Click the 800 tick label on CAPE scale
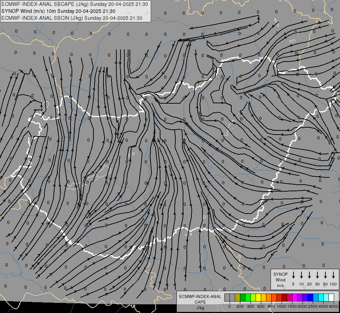Screen dimensions: 340x313 [271, 306]
